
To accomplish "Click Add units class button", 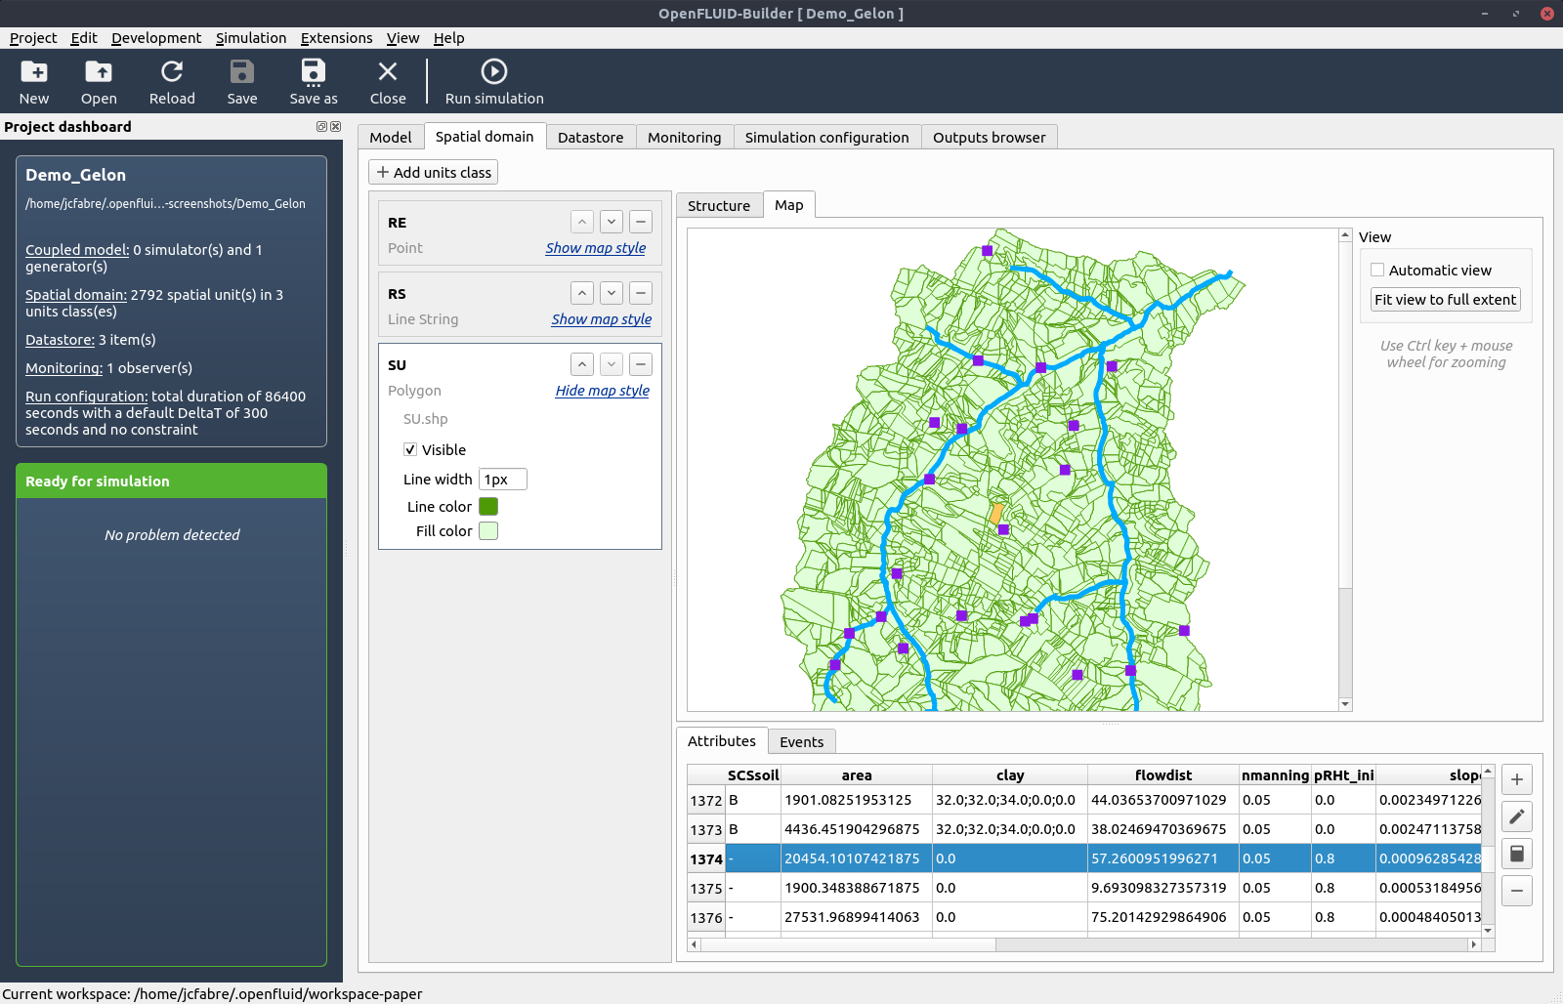I will (434, 173).
